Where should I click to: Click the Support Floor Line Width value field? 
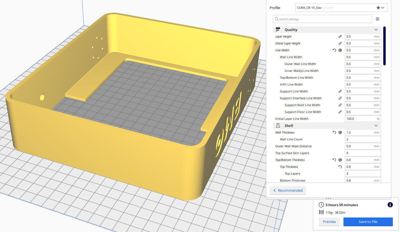tap(363, 112)
